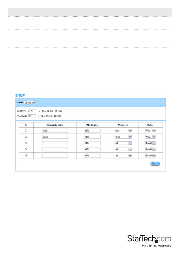The width and height of the screenshot is (181, 256).
Task: Click NMS Address field in row 01
Action: pyautogui.click(x=92, y=131)
